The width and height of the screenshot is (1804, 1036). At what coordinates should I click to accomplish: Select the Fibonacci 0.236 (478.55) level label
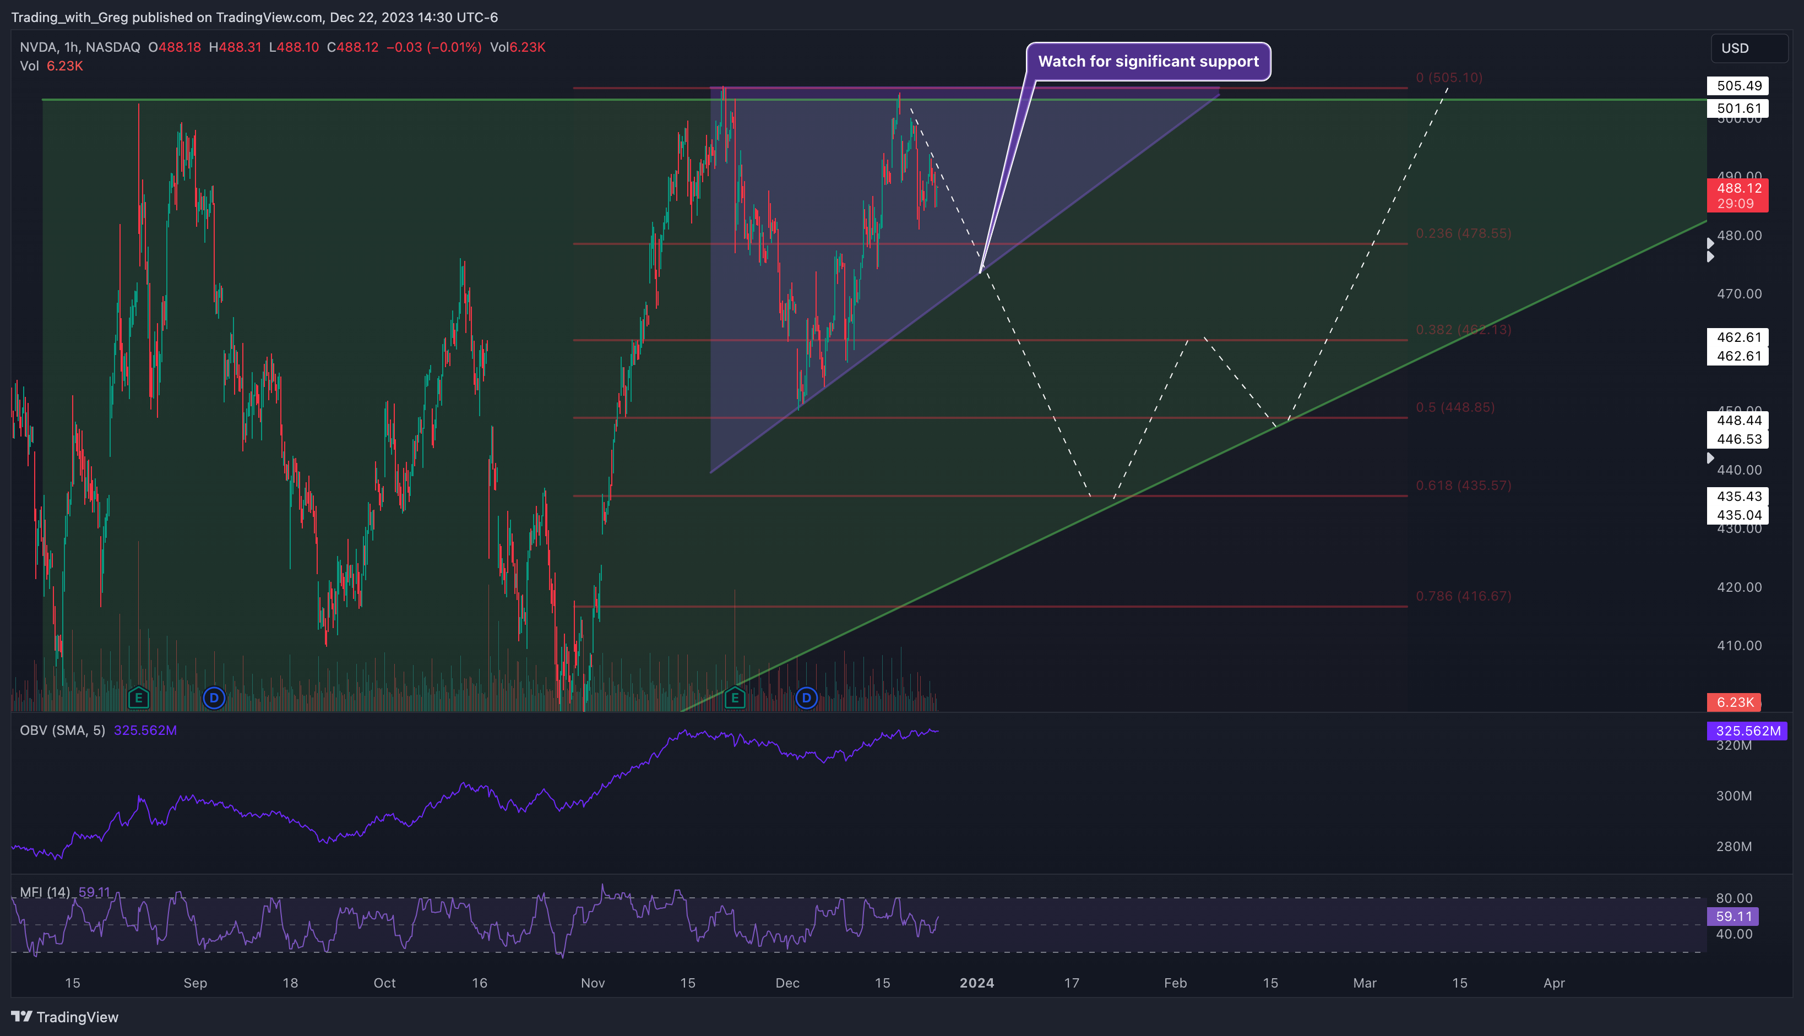pos(1463,233)
